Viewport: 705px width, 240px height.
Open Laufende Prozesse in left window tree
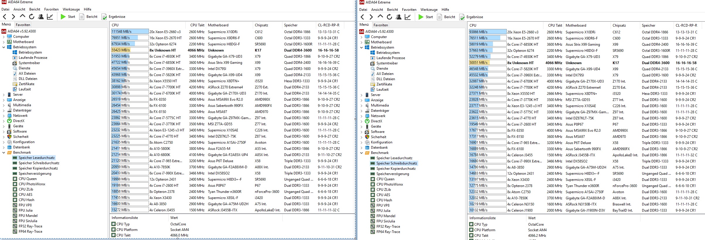33,58
